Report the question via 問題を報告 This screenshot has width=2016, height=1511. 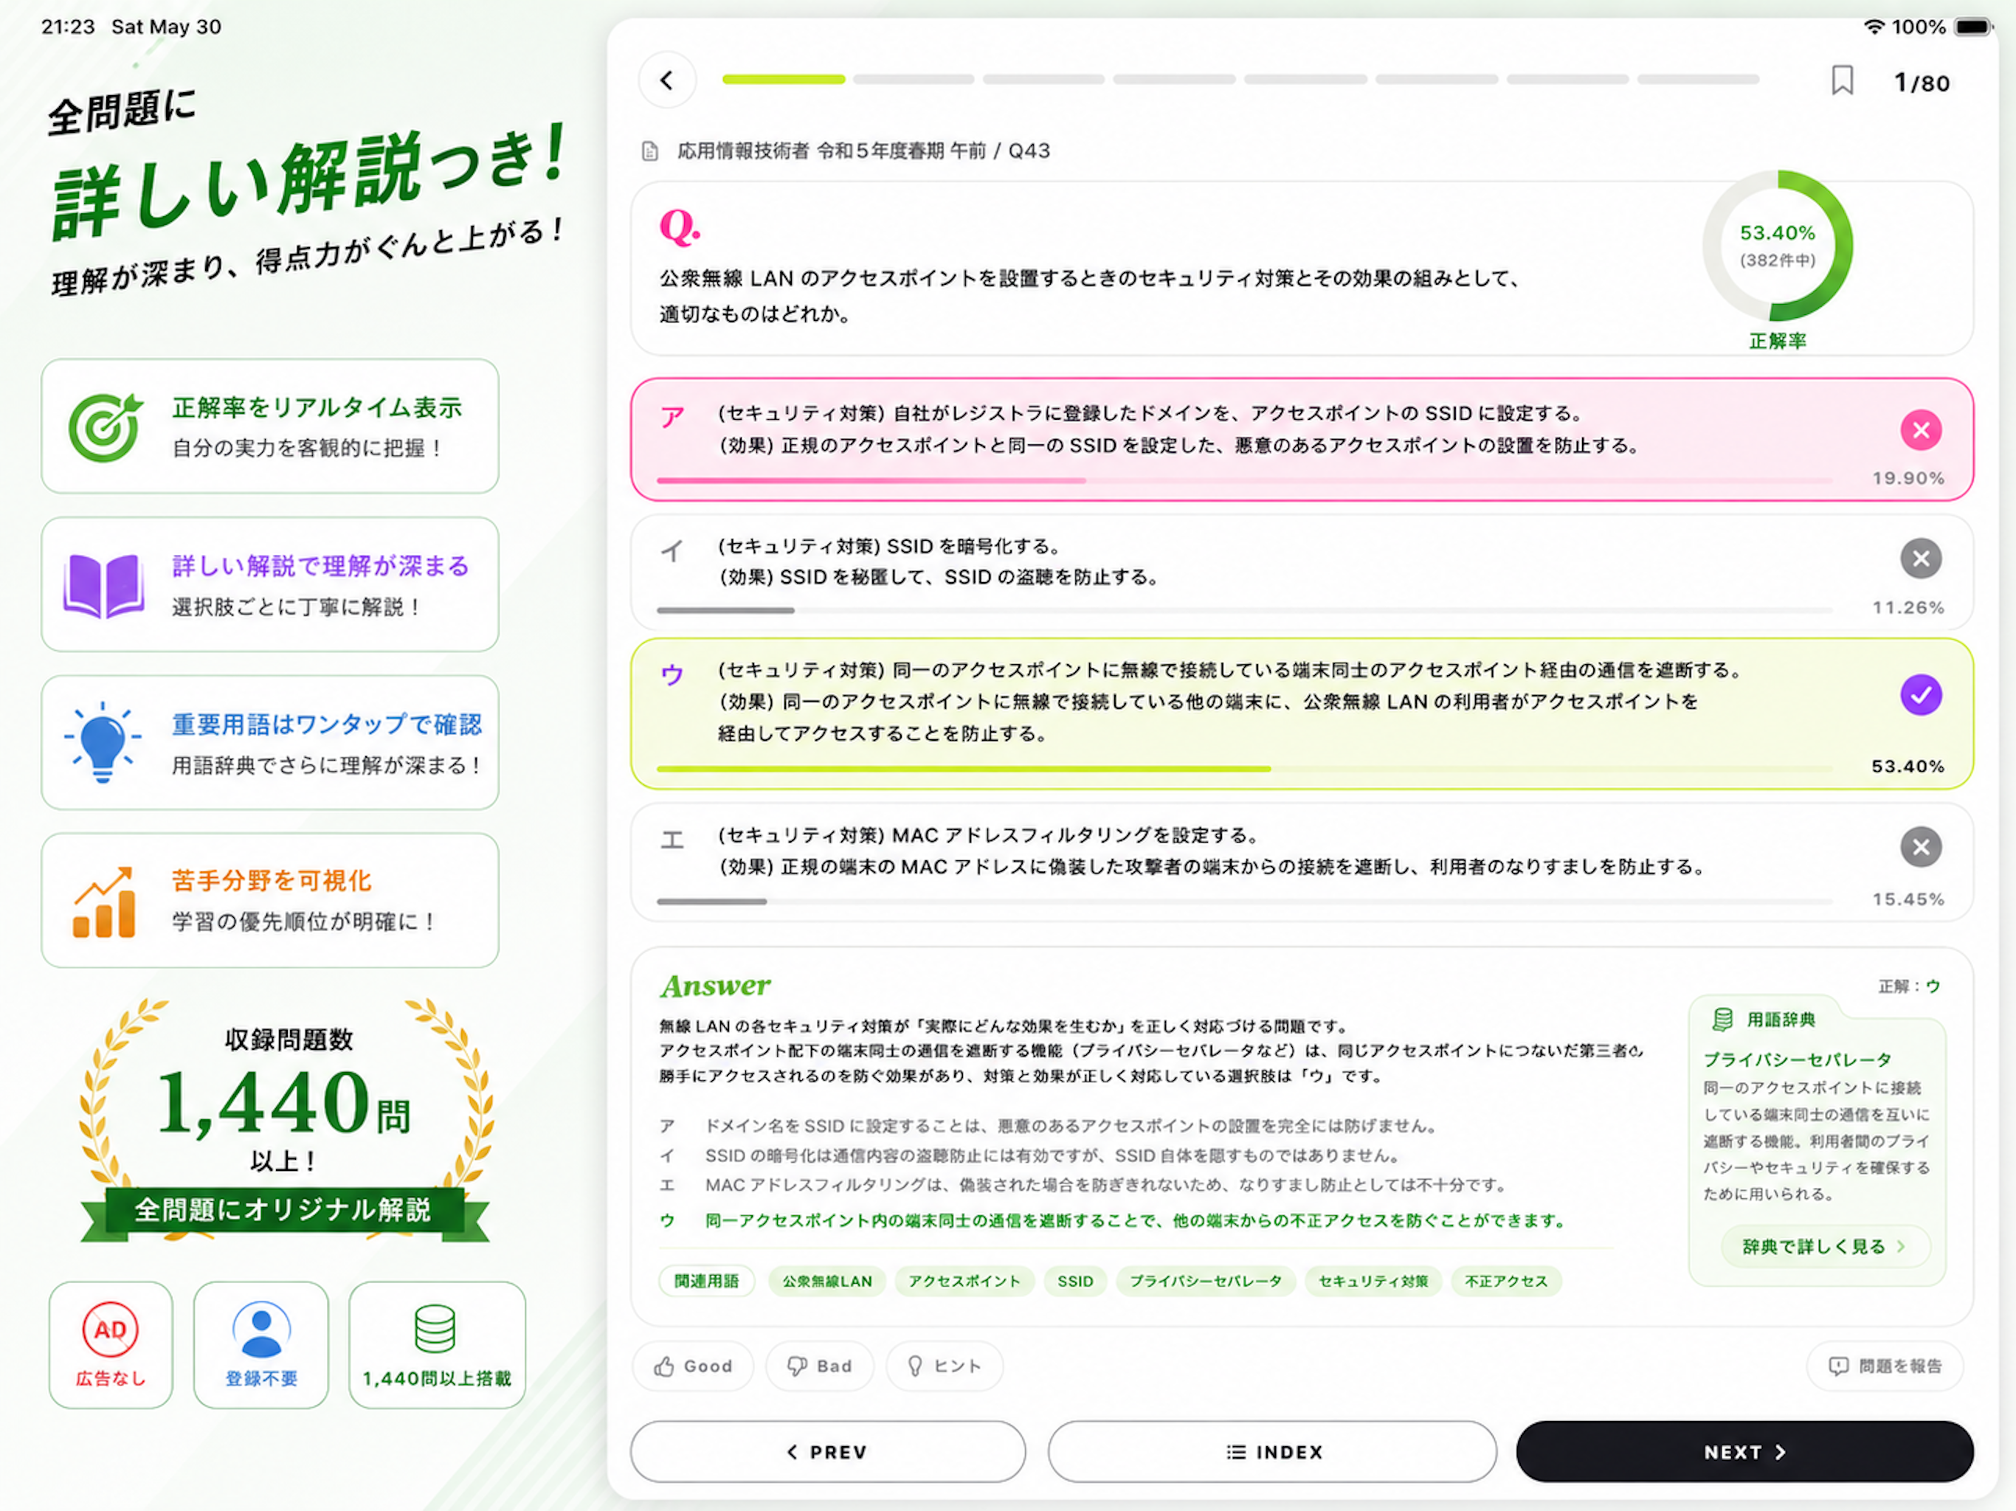1885,1366
